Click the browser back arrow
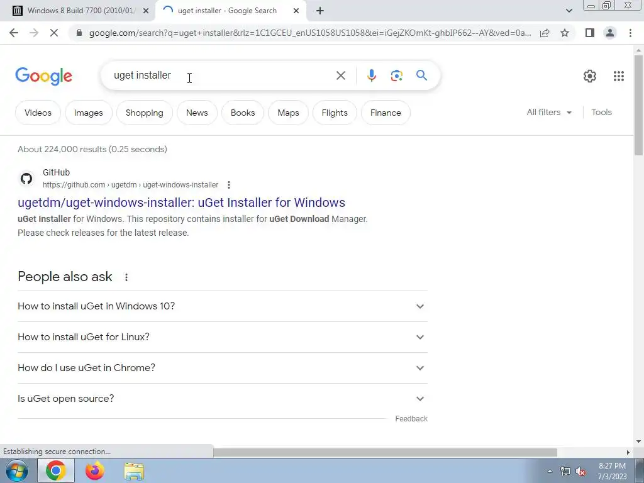 pyautogui.click(x=14, y=33)
